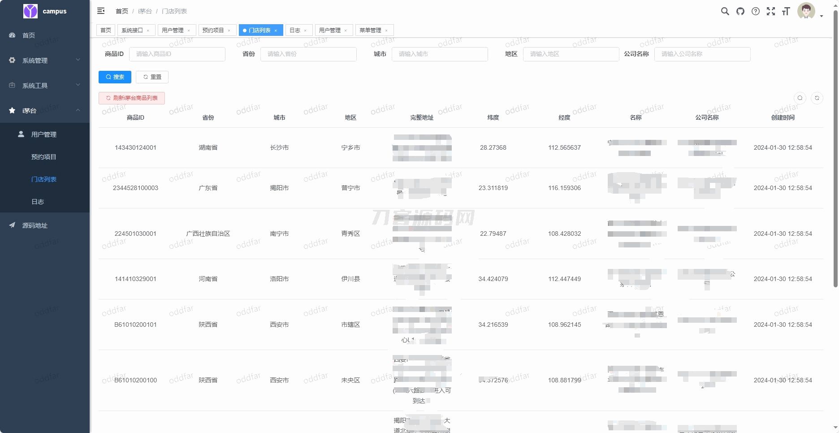
Task: Open the font size setting icon
Action: [x=786, y=11]
